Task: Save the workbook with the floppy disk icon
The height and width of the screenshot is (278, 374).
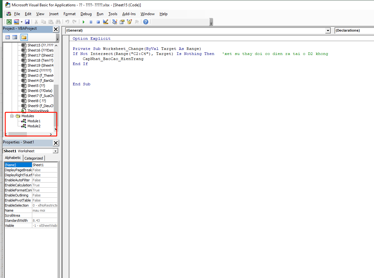Action: [27, 22]
